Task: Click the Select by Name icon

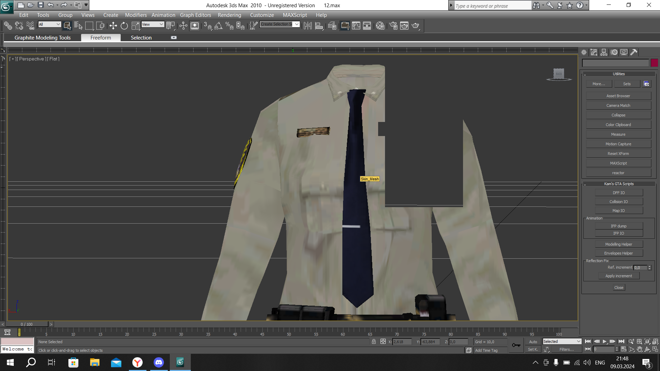Action: [x=78, y=26]
